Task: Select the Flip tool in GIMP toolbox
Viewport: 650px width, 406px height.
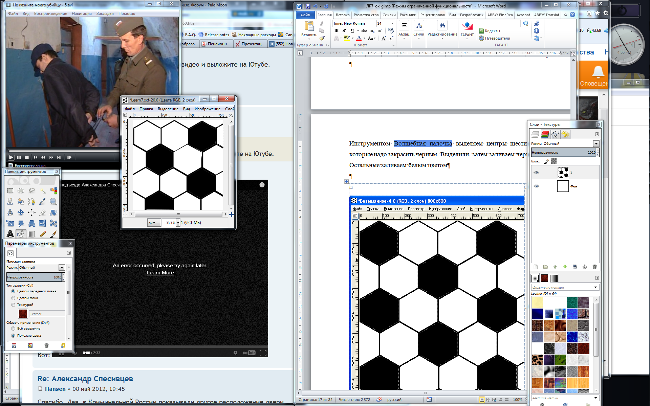Action: 43,223
